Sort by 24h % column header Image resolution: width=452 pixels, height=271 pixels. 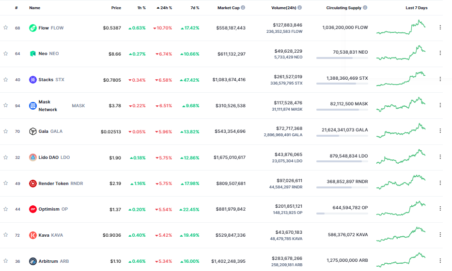[x=164, y=8]
